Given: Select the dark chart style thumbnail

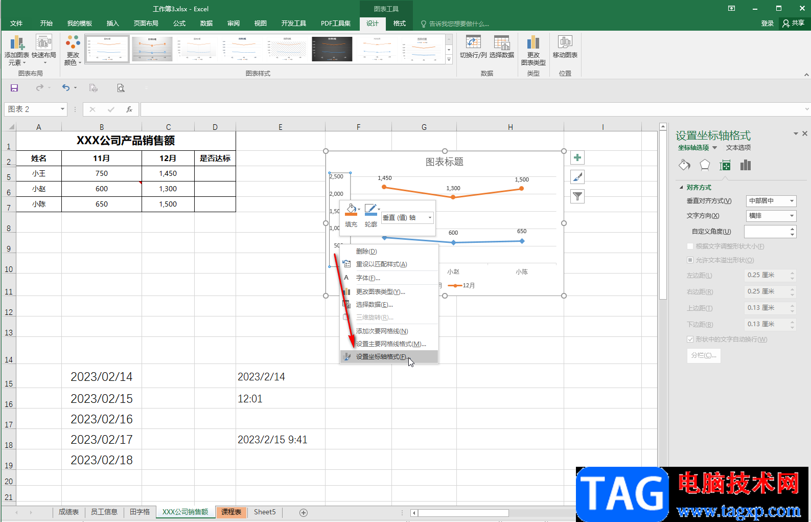Looking at the screenshot, I should pos(332,49).
